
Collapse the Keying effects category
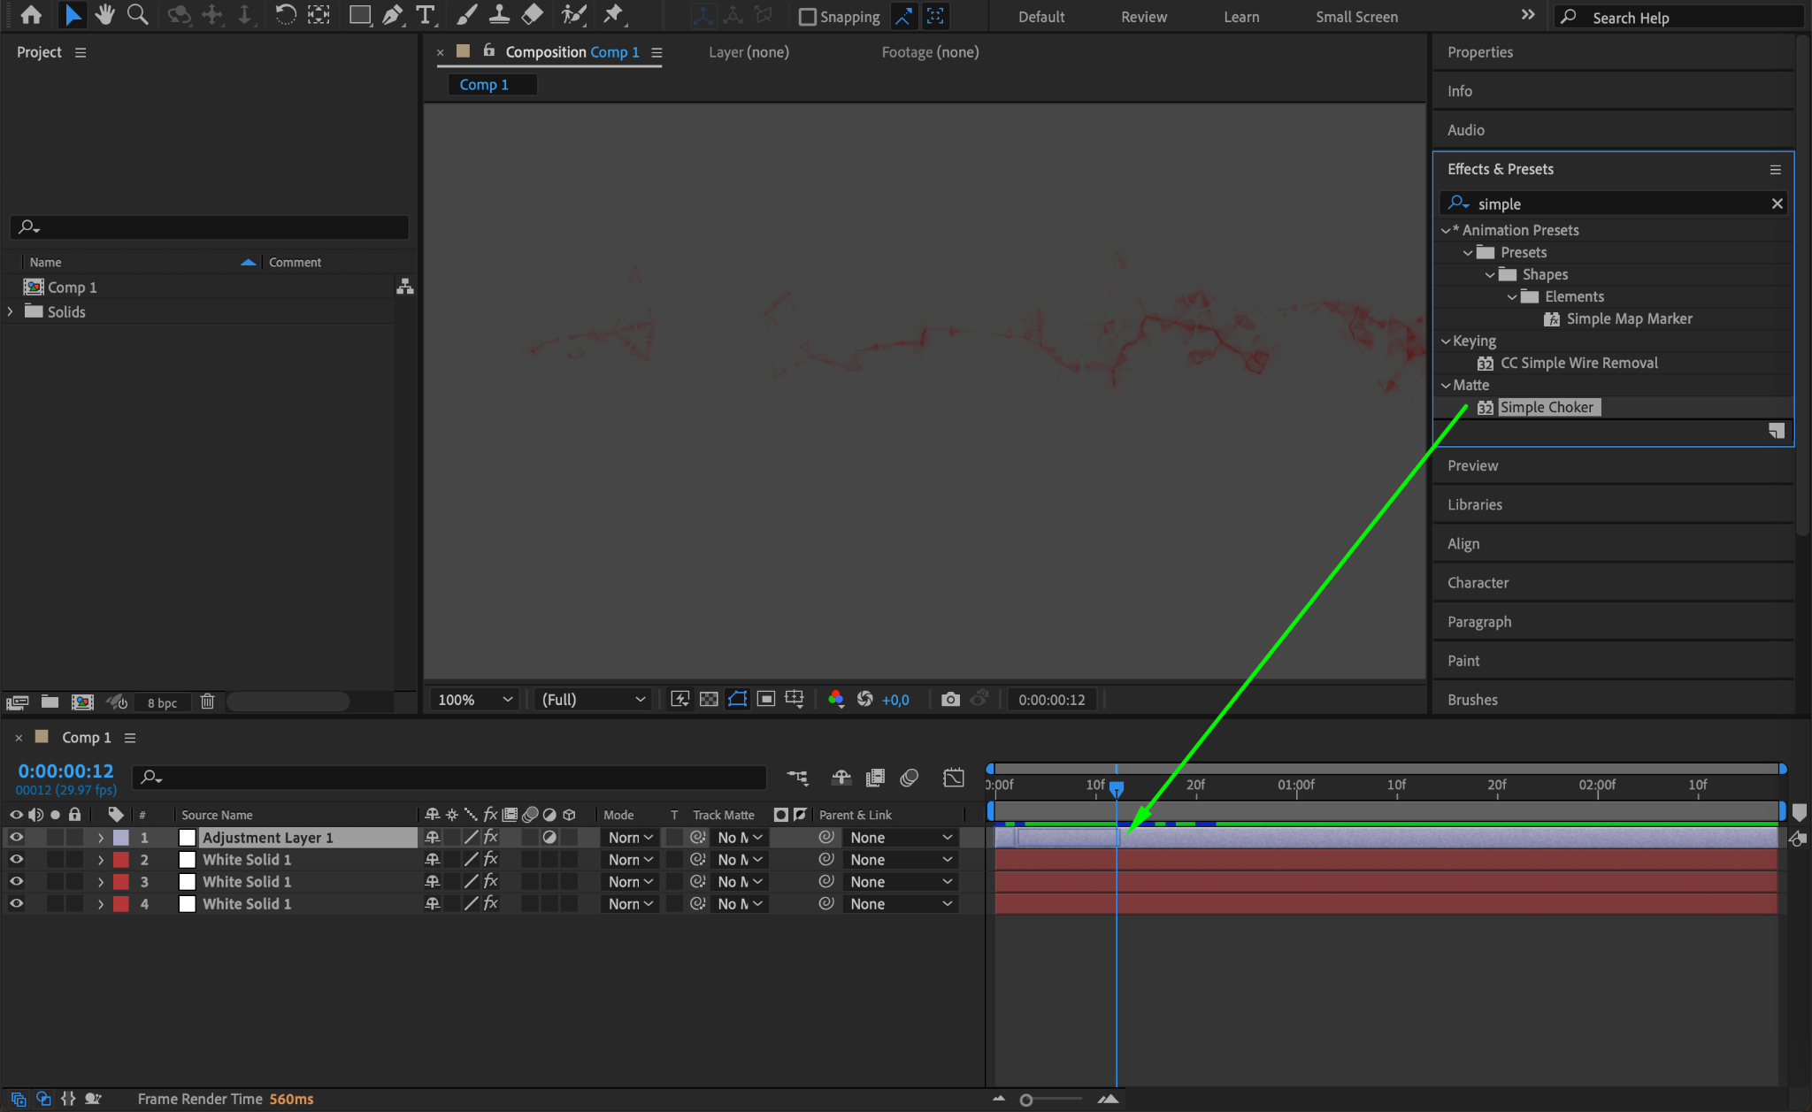[x=1446, y=341]
